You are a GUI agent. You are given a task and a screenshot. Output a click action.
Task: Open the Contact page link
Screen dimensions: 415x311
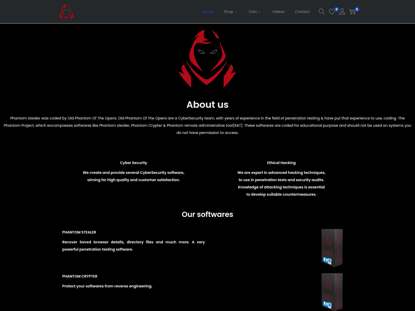302,12
